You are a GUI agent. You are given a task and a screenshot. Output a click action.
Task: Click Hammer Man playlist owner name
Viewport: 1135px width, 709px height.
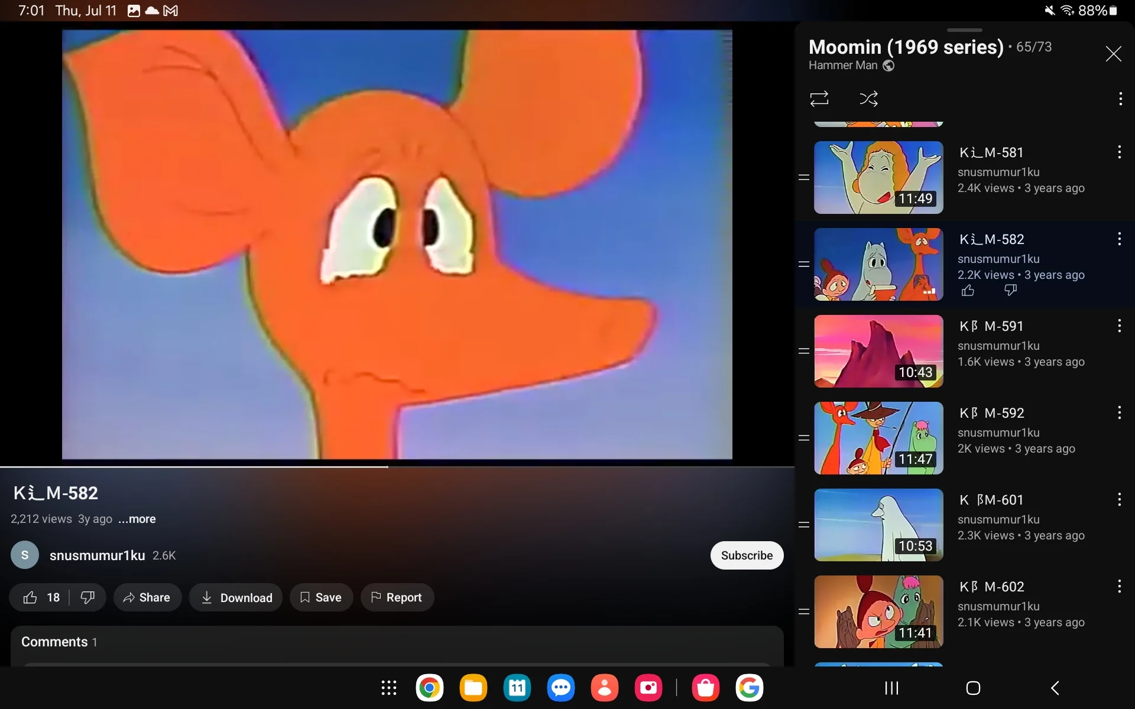(843, 66)
